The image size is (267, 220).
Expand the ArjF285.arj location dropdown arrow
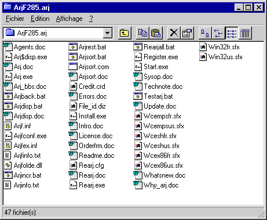108,33
